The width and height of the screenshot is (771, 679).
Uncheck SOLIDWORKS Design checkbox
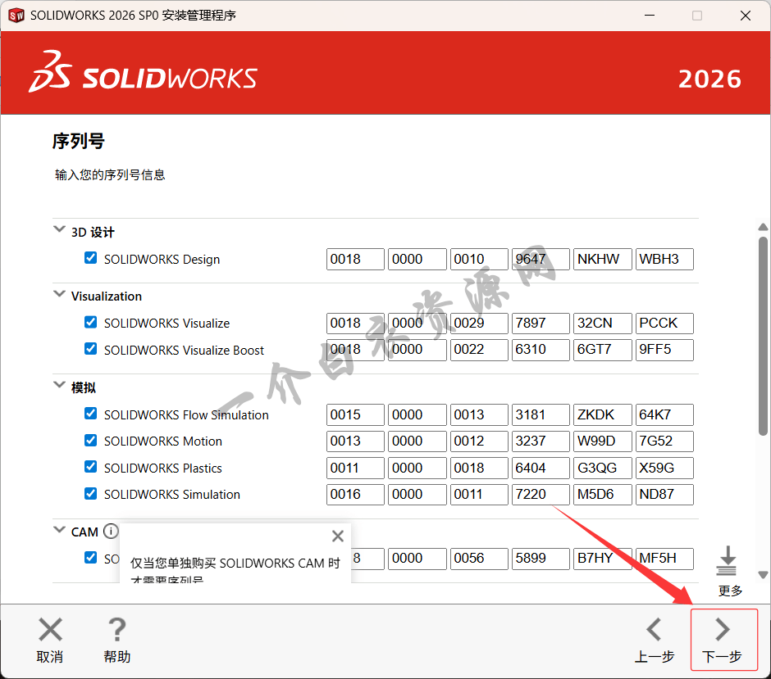click(x=90, y=258)
